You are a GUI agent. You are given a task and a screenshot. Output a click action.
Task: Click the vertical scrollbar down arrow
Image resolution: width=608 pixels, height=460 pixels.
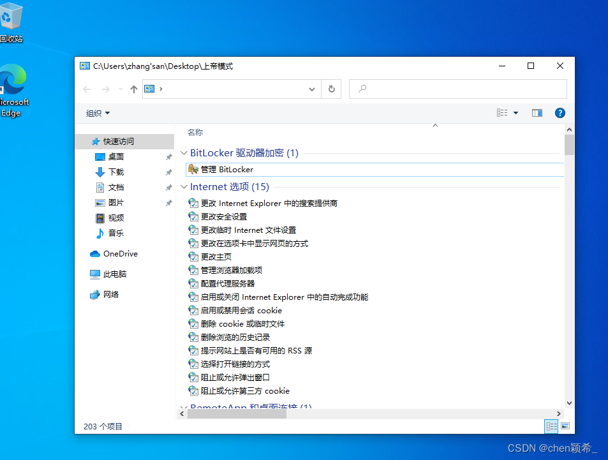click(569, 403)
